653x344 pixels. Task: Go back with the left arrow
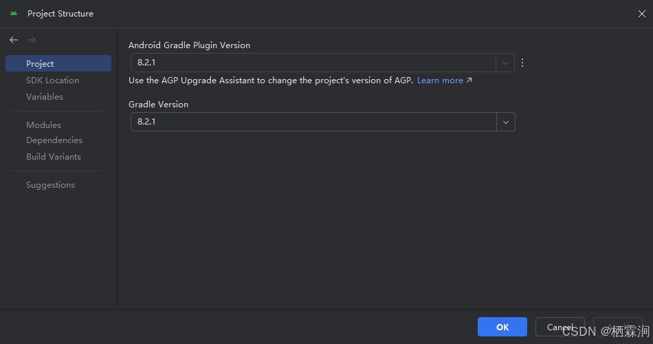[x=14, y=40]
